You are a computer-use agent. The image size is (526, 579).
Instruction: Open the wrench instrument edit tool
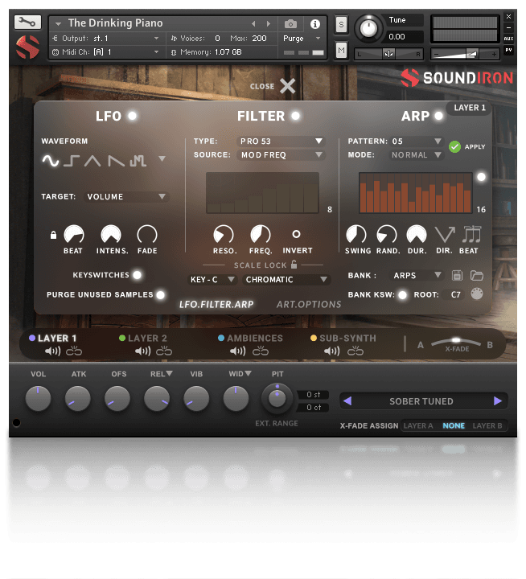coord(27,22)
